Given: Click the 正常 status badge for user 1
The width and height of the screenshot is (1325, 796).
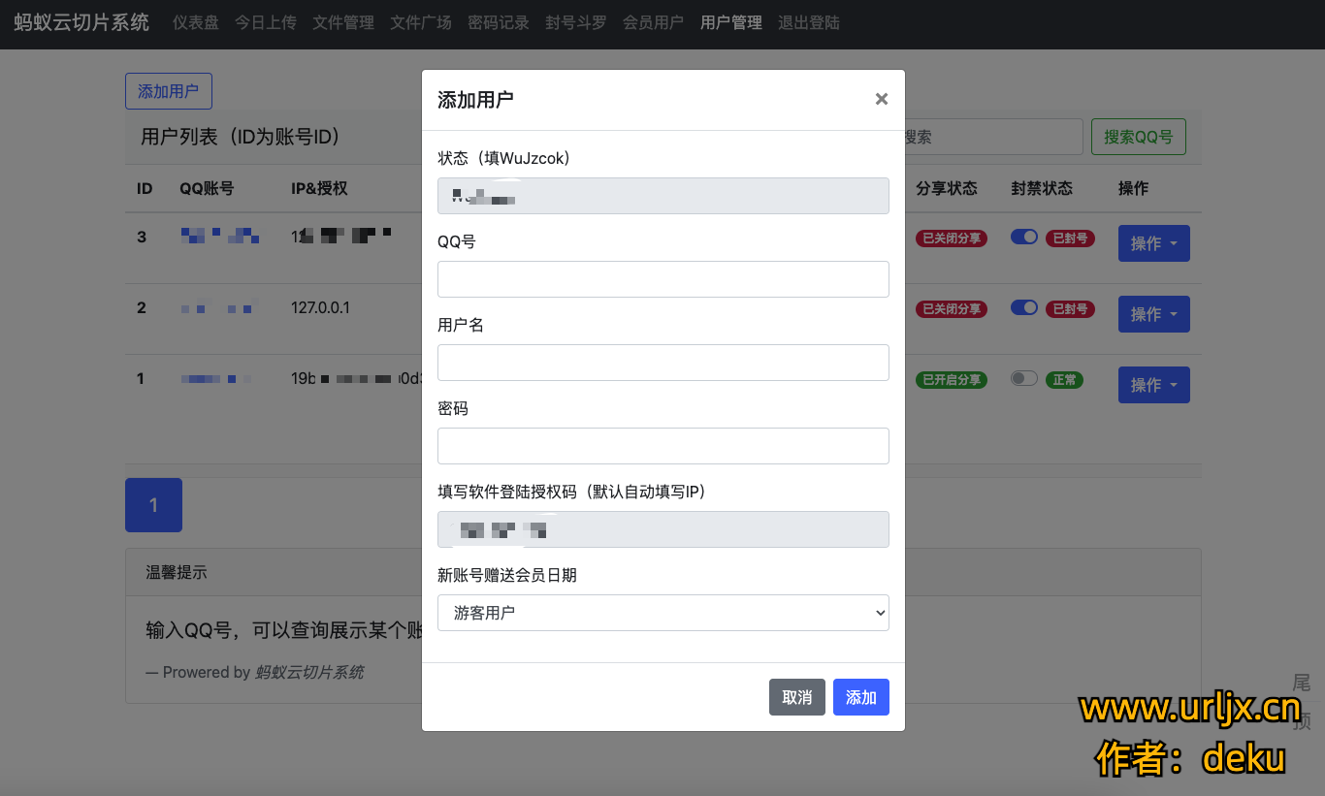Looking at the screenshot, I should [x=1064, y=379].
